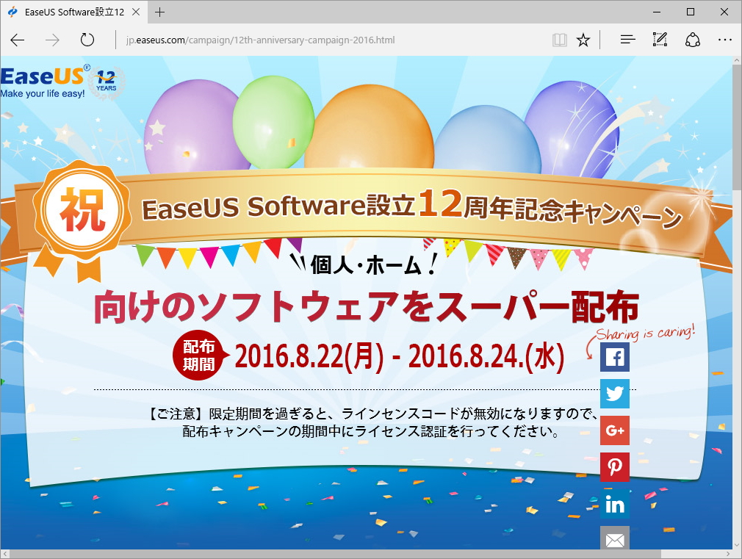
Task: Expand browser settings via three-dot menu
Action: 725,39
